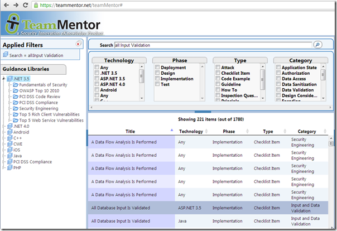
Task: Open All Database Input Is Validated ASP.NET 3.5 row
Action: 208,208
